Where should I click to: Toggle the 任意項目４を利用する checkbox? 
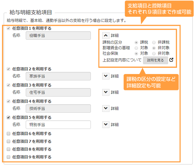pos(8,101)
